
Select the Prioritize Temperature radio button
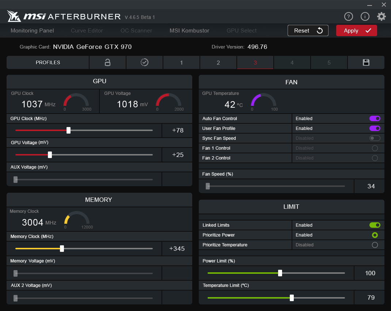point(375,245)
